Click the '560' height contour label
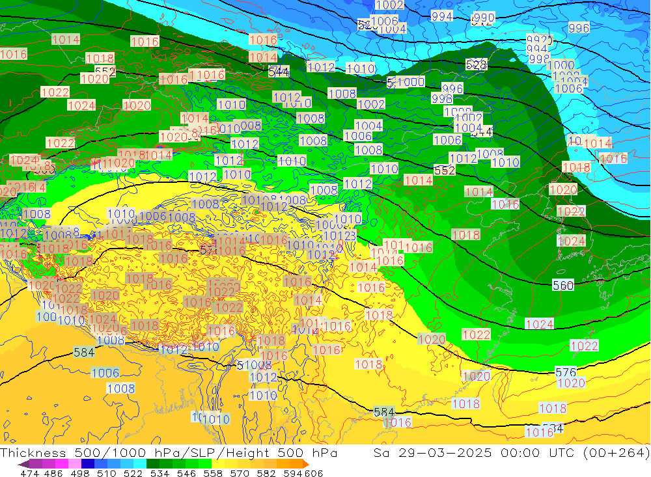This screenshot has width=651, height=477. (x=563, y=285)
